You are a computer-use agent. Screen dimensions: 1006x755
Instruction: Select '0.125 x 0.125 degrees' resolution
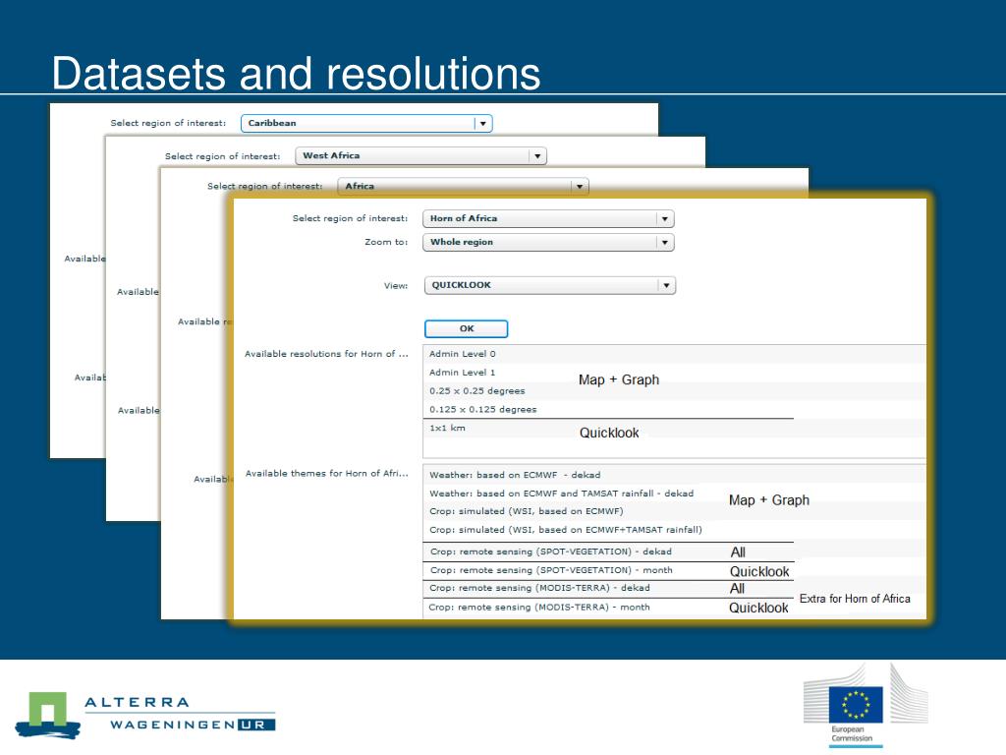click(674, 410)
